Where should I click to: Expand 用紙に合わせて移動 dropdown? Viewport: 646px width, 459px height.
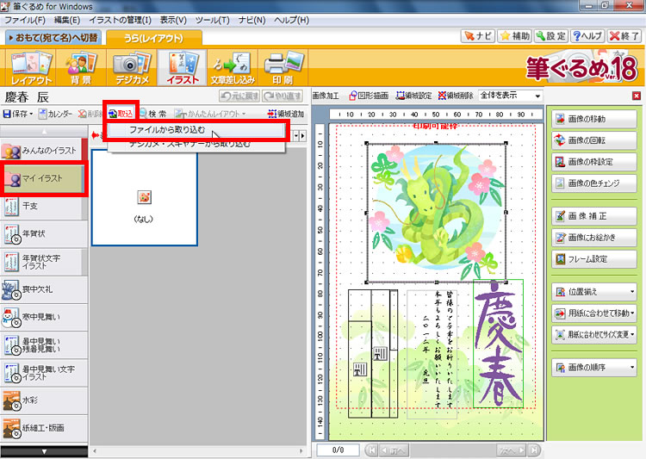pos(594,313)
